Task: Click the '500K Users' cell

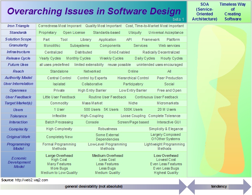Action: pyautogui.click(x=133, y=110)
